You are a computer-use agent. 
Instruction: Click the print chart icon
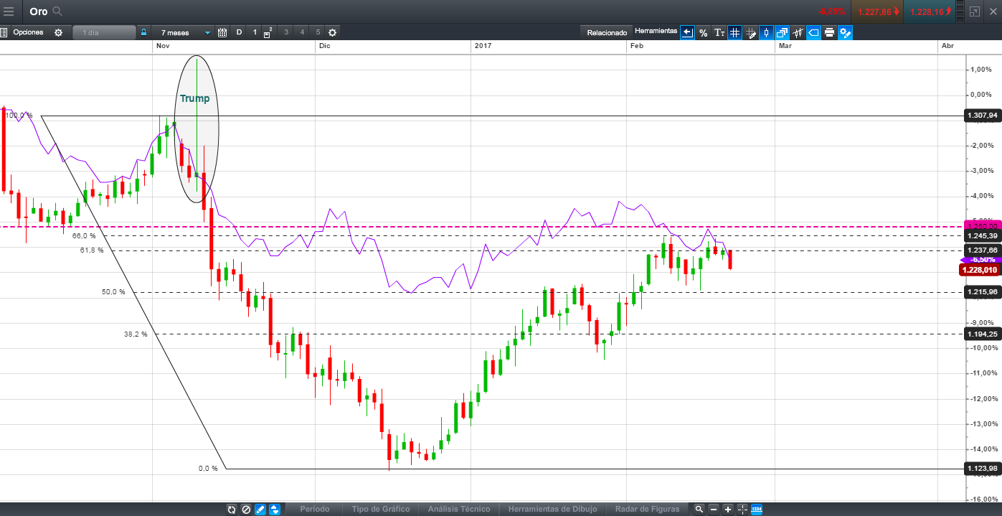click(829, 32)
